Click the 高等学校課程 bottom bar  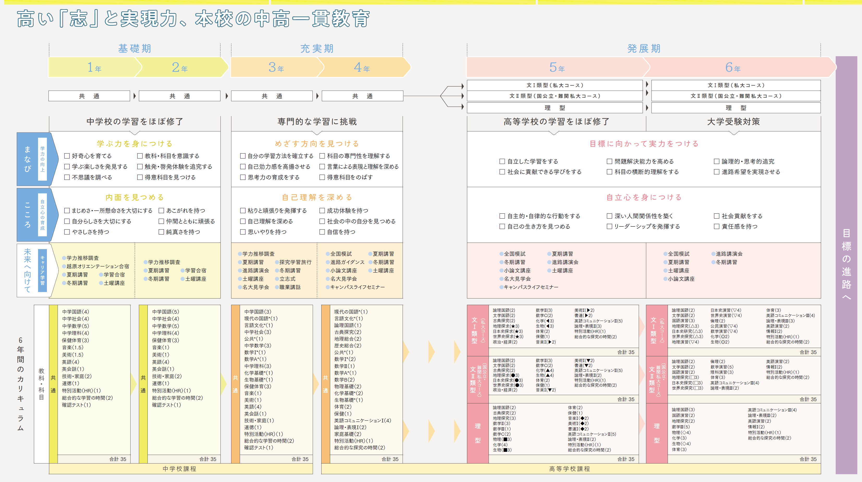571,469
